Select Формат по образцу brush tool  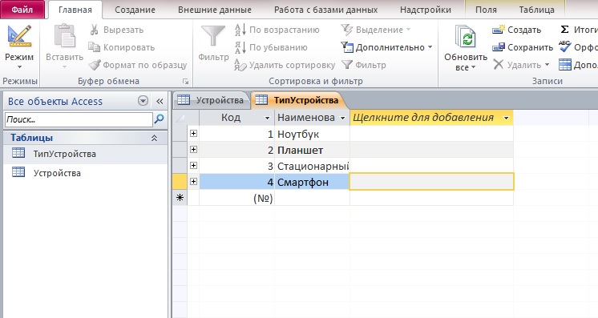(x=138, y=65)
